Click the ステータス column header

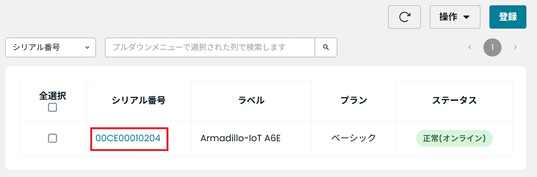pyautogui.click(x=454, y=100)
